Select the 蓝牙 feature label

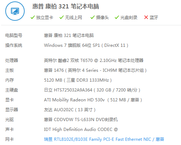(154, 18)
